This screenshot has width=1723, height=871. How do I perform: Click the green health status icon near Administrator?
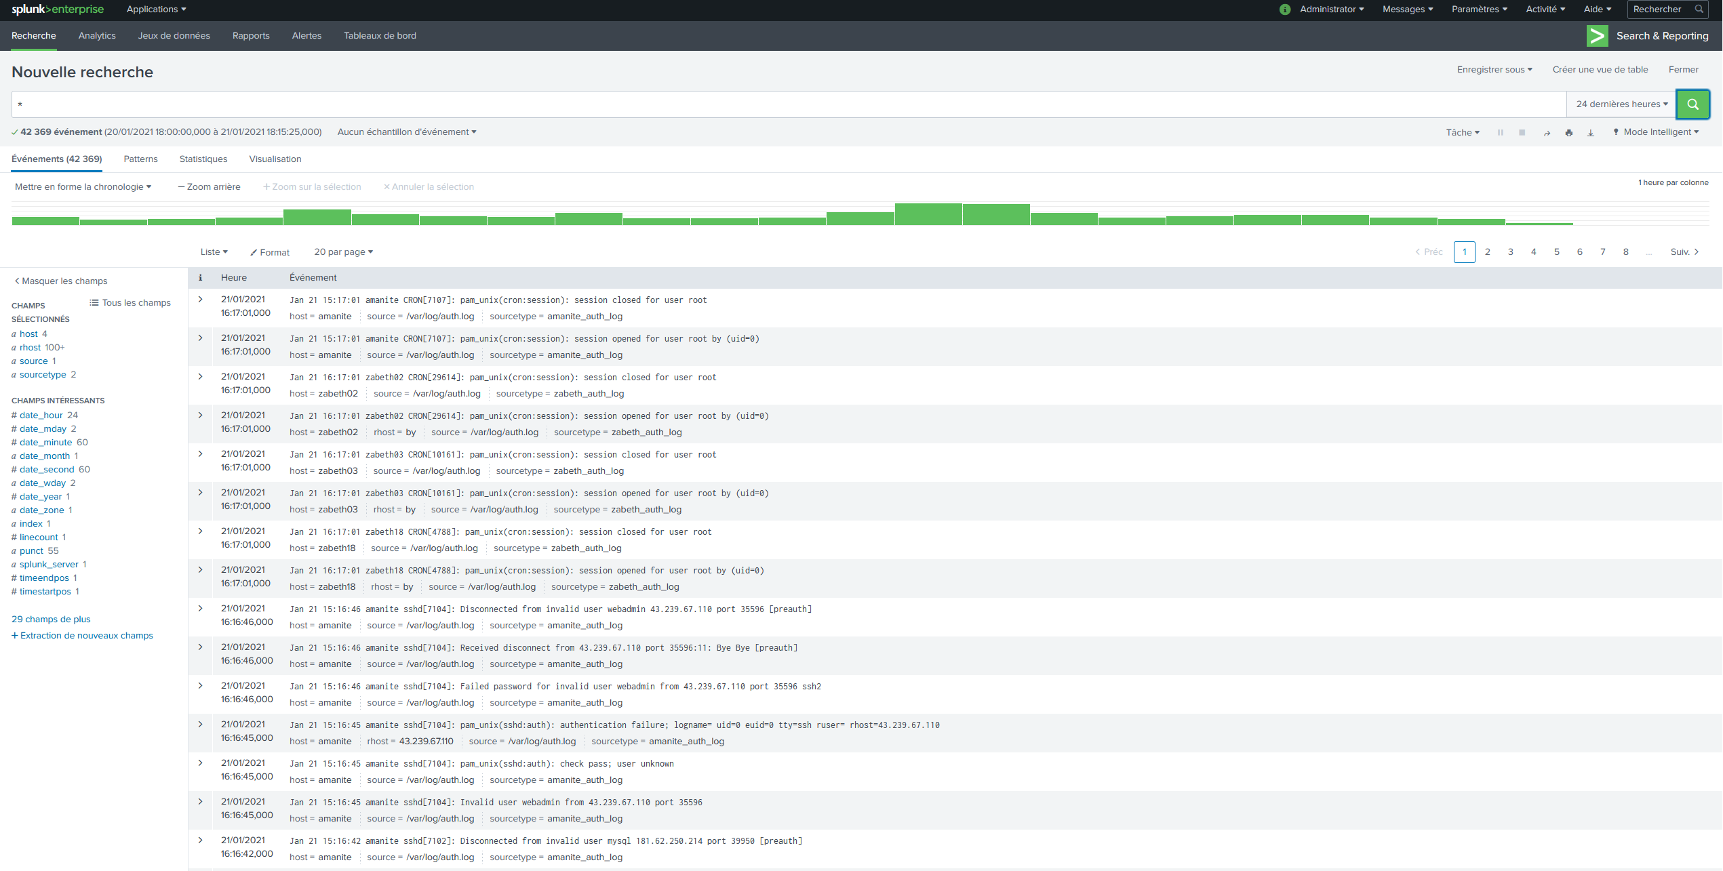pos(1285,9)
